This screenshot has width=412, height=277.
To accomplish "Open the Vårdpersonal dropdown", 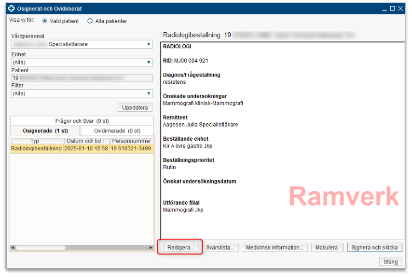I will point(149,44).
